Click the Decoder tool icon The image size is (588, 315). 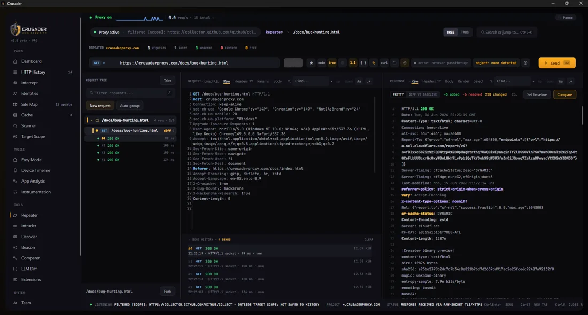[x=16, y=237]
